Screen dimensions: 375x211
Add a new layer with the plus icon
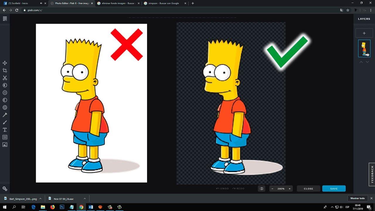[x=364, y=33]
